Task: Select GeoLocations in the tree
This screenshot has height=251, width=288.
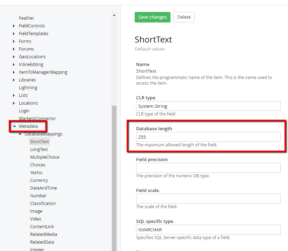Action: pyautogui.click(x=32, y=57)
